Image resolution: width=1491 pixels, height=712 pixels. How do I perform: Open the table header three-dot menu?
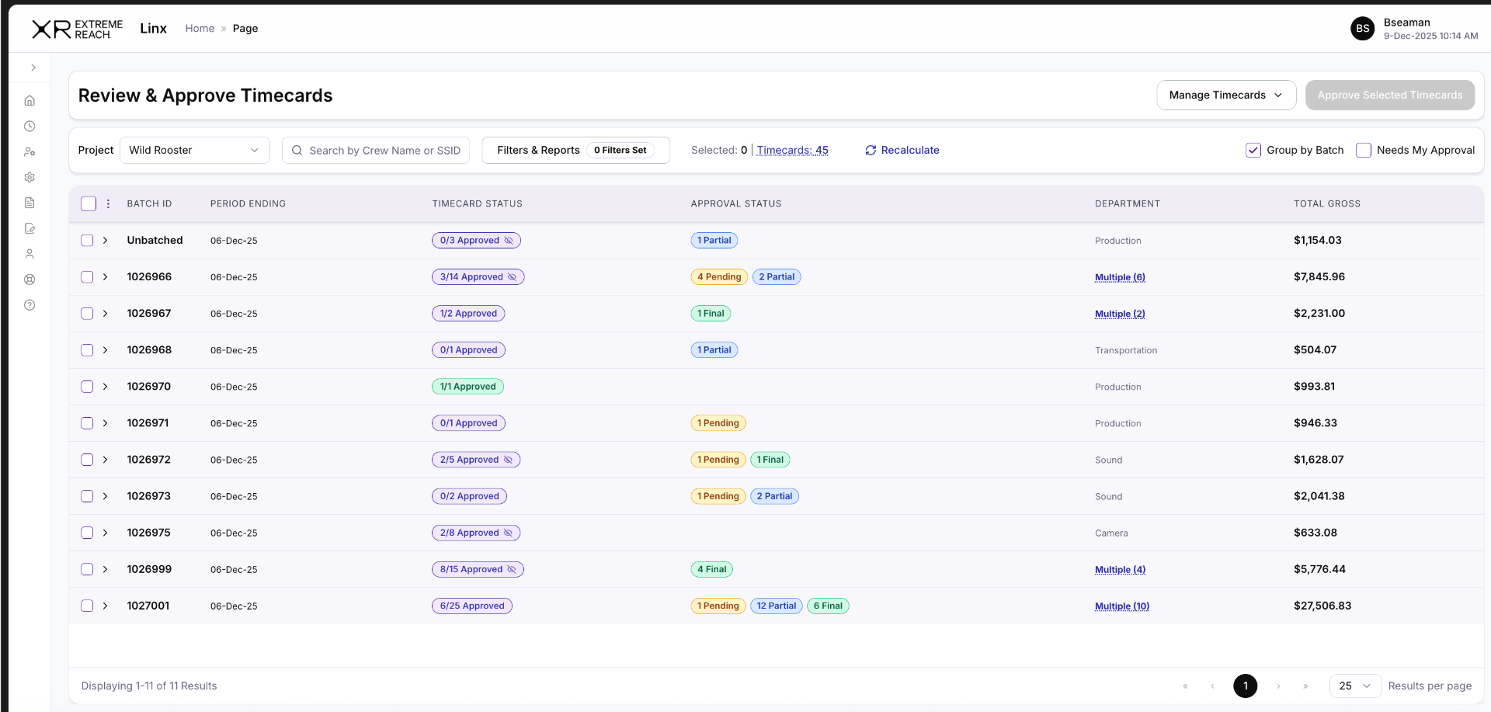point(108,203)
